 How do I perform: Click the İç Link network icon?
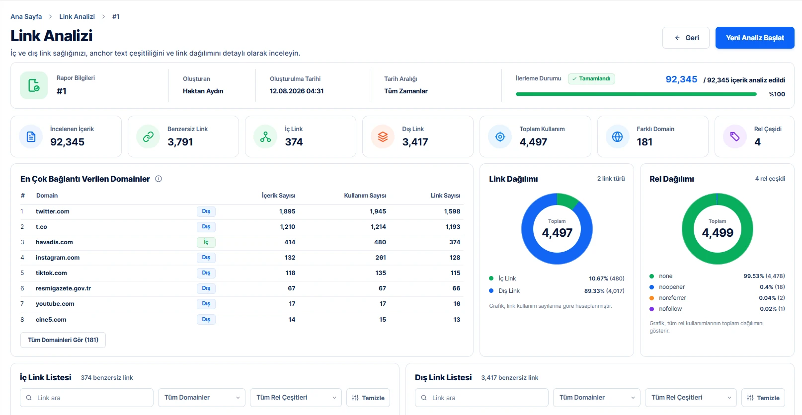(265, 137)
